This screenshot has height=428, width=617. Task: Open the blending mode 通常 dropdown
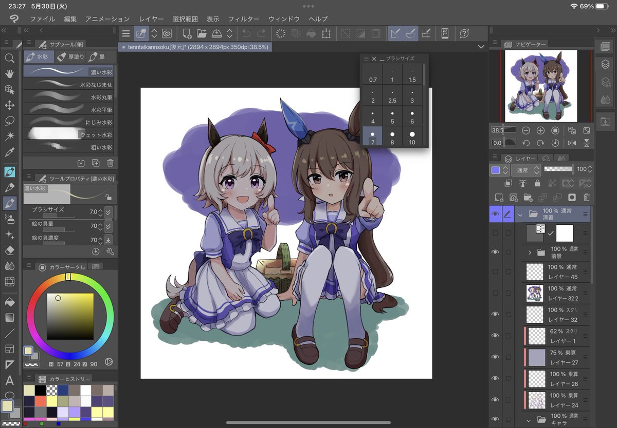point(526,170)
